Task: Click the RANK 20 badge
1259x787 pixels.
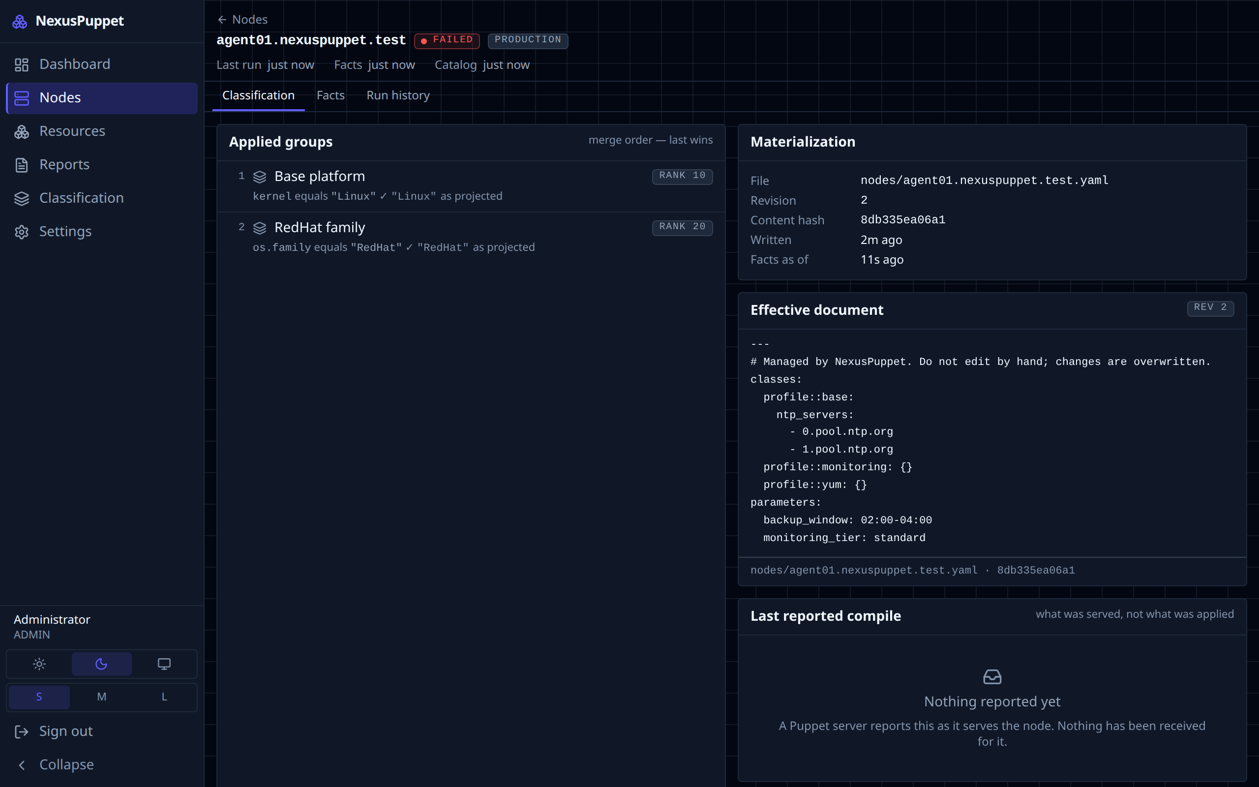Action: pyautogui.click(x=682, y=227)
